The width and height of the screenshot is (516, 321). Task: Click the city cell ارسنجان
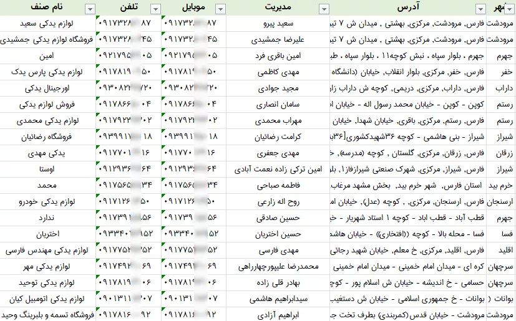(501, 201)
